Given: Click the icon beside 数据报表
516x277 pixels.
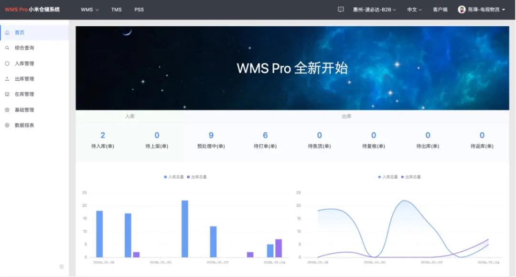Looking at the screenshot, I should tap(7, 125).
